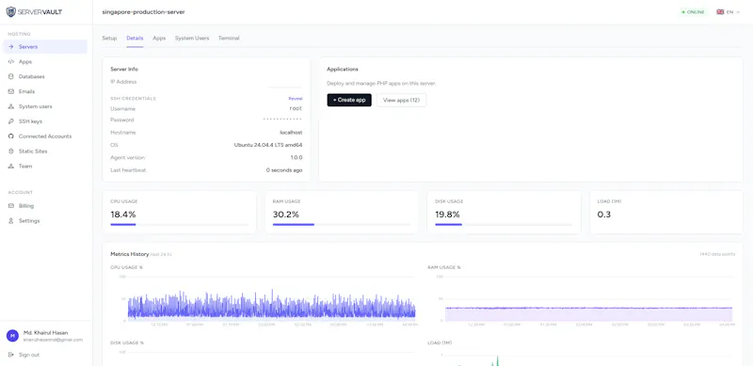Viewport: 753px width, 366px height.
Task: Click the agent version 1.0.0 value
Action: 296,157
